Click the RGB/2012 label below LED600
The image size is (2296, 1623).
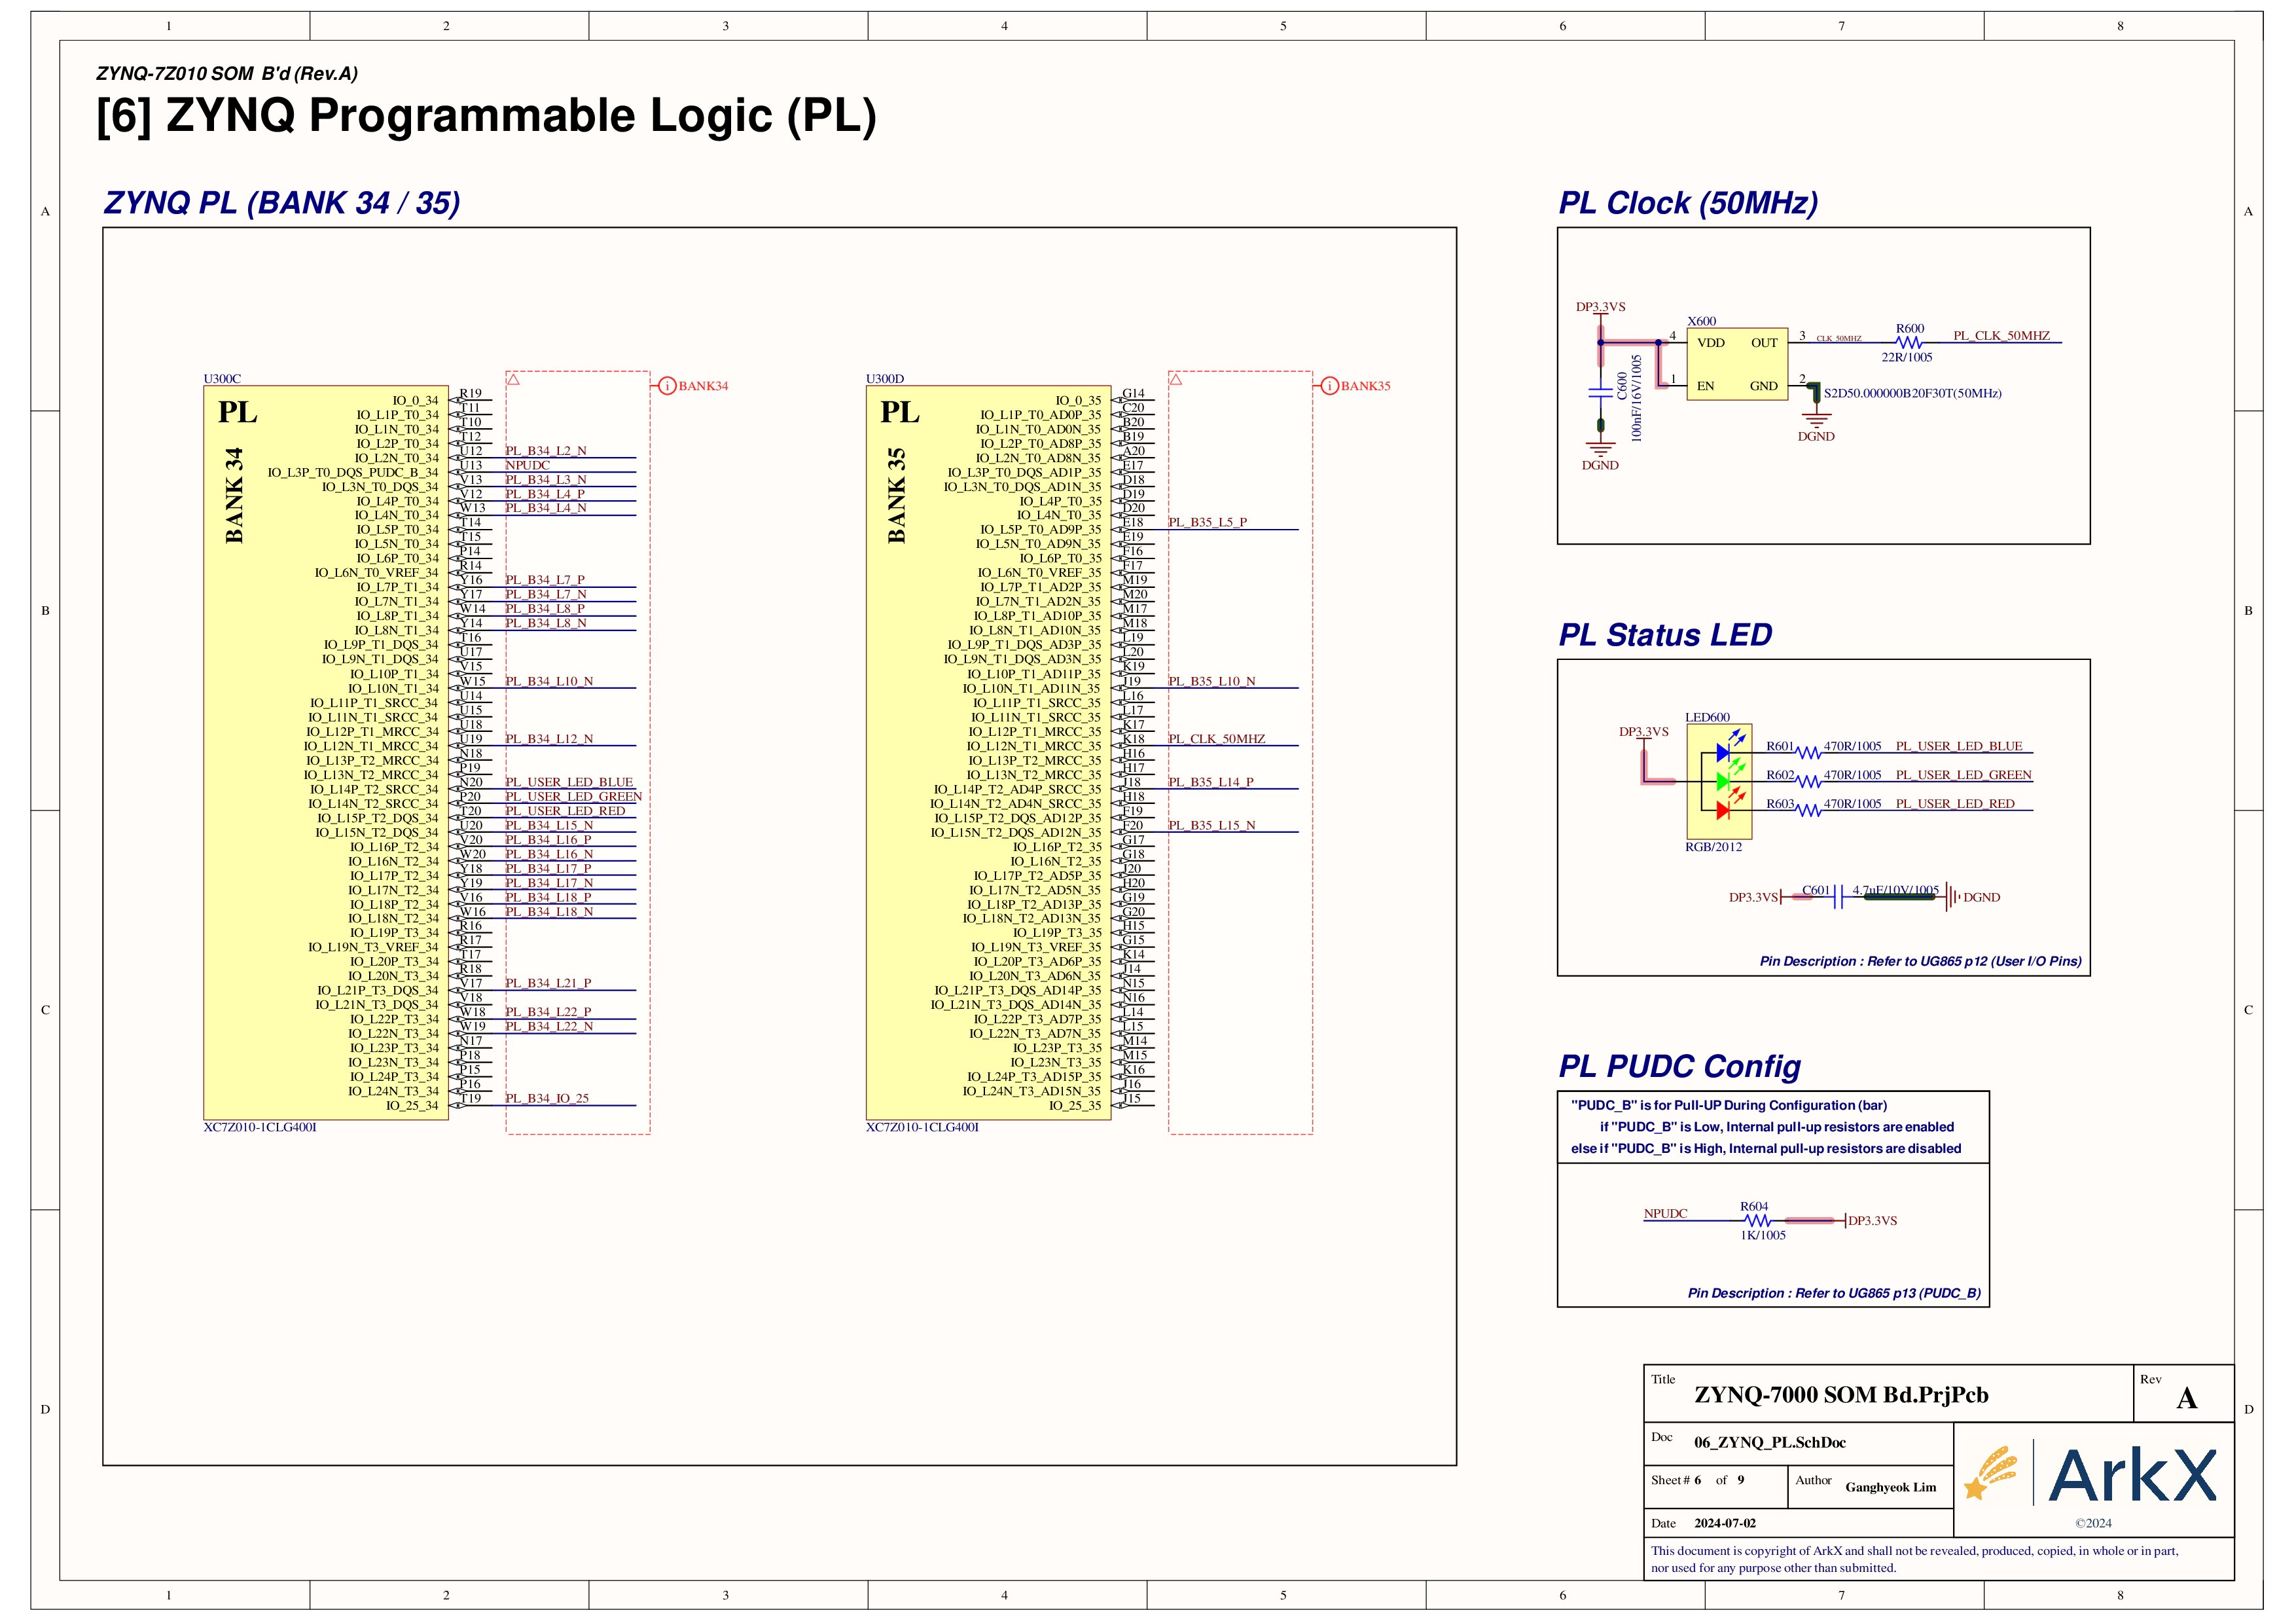pos(1714,847)
